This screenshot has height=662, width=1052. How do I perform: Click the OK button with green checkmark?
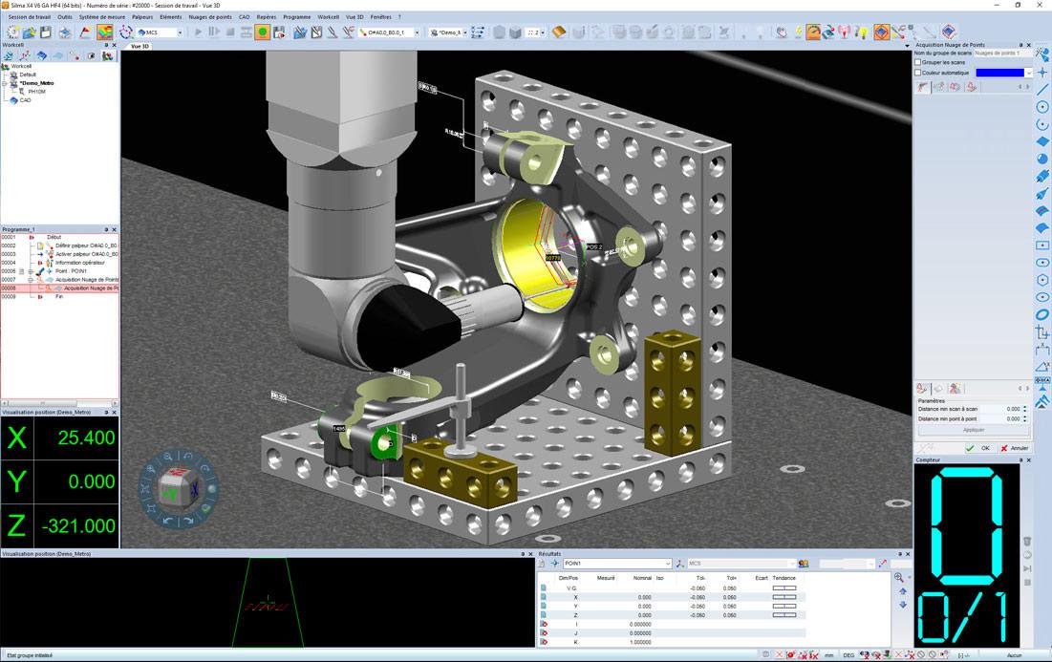click(x=977, y=448)
